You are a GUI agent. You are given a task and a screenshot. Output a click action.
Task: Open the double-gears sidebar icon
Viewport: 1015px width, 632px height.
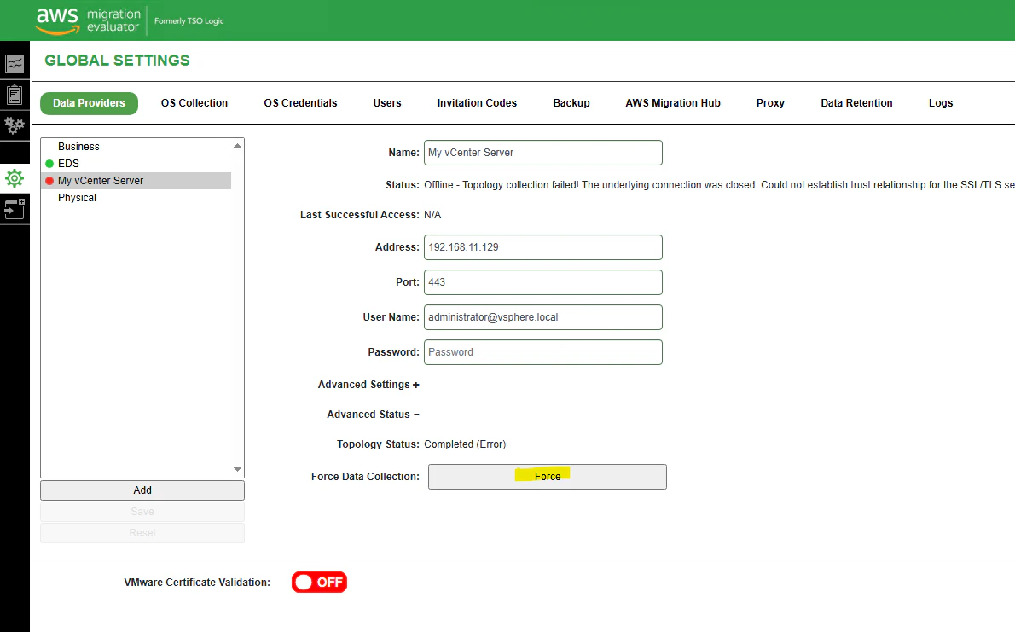click(x=14, y=125)
